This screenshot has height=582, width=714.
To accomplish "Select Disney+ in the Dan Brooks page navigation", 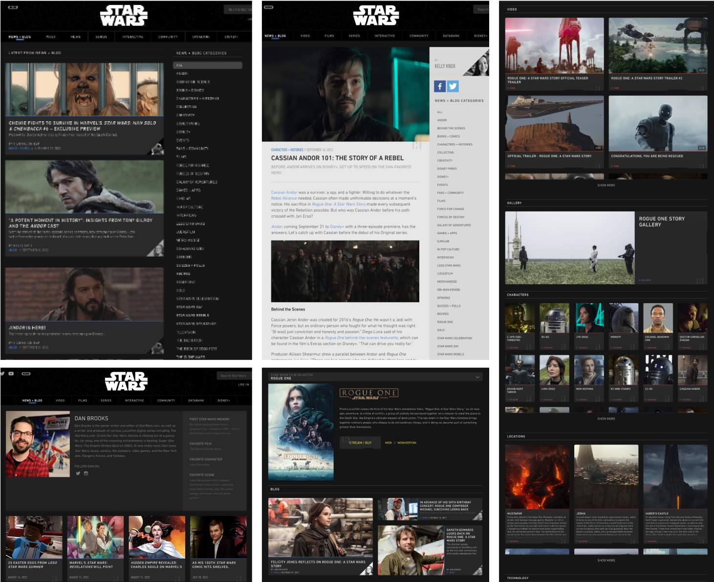I will tap(223, 401).
